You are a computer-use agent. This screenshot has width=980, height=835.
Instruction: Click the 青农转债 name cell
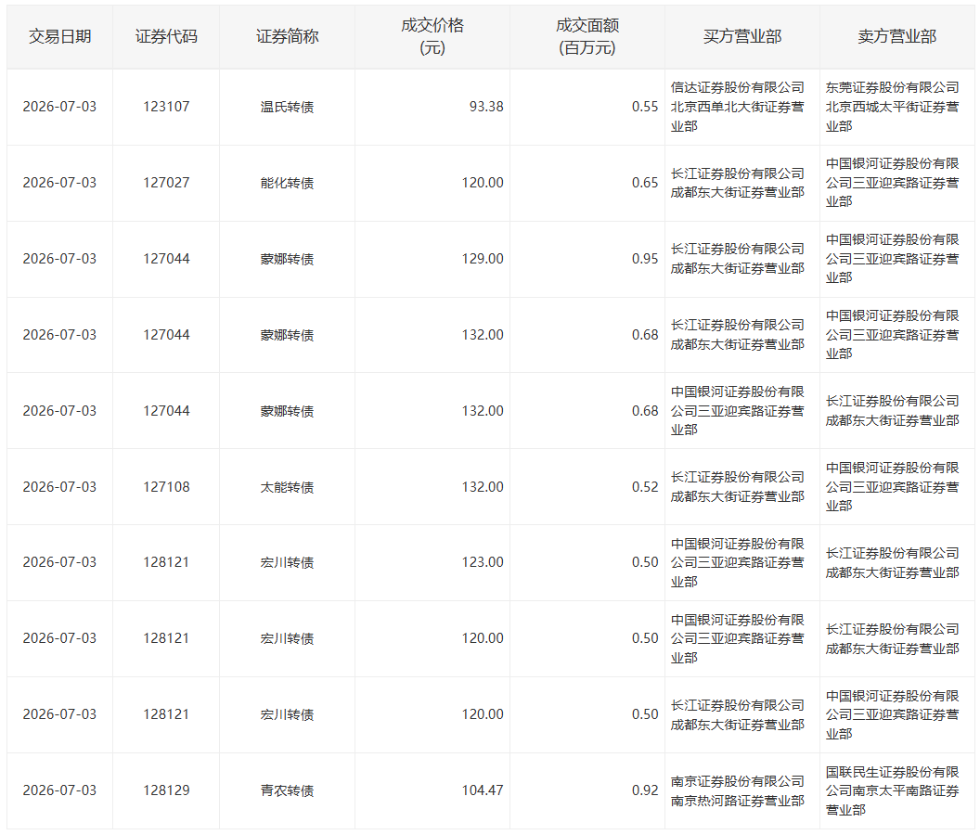tap(288, 790)
